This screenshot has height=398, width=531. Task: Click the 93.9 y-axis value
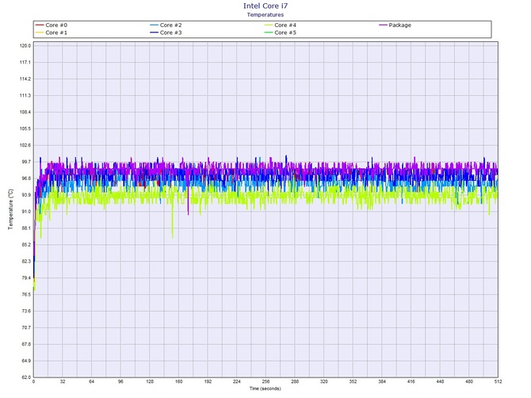pyautogui.click(x=25, y=195)
